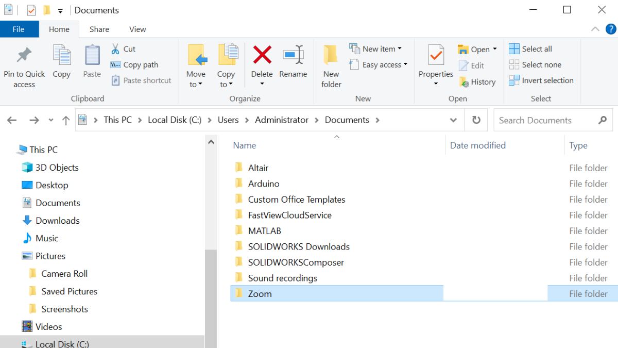Open Customize Quick Access Toolbar dropdown
The height and width of the screenshot is (348, 618).
click(60, 11)
